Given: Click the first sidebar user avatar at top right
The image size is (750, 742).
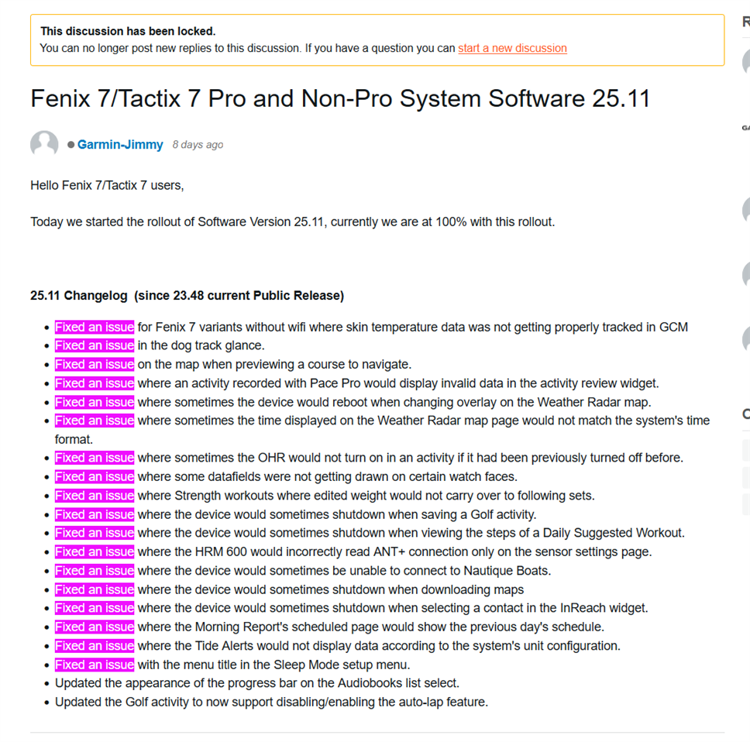Looking at the screenshot, I should [746, 62].
